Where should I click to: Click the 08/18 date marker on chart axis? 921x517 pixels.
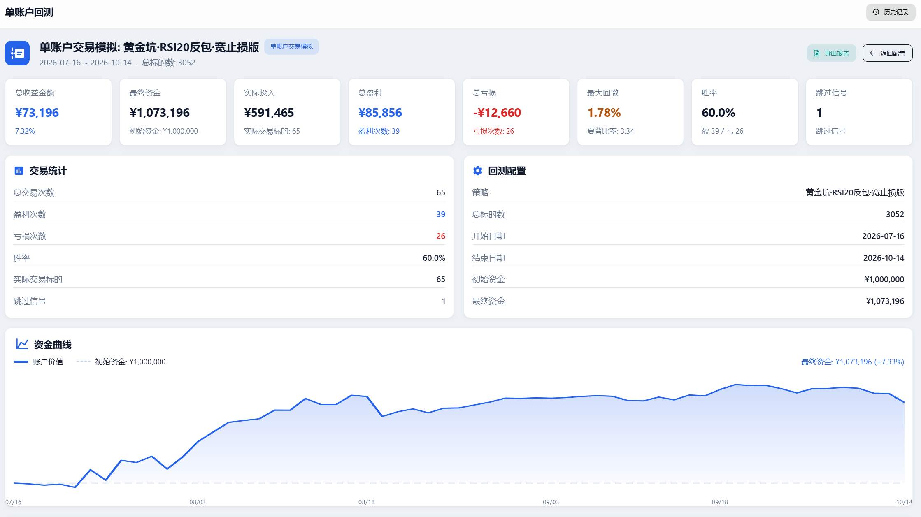click(366, 502)
